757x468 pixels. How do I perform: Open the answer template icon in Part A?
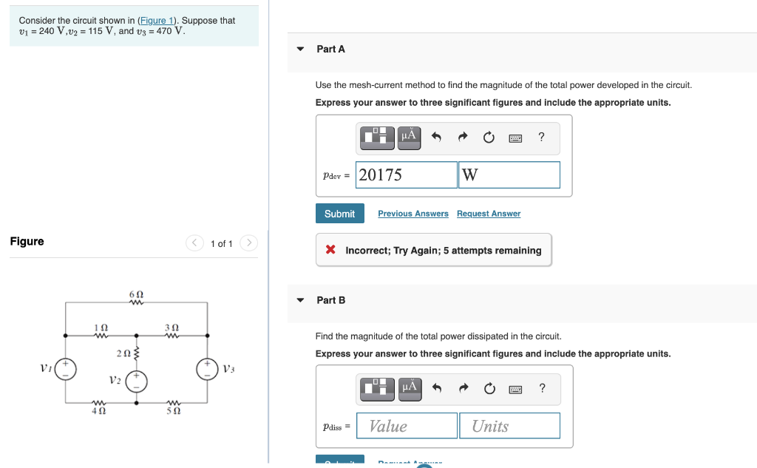376,138
